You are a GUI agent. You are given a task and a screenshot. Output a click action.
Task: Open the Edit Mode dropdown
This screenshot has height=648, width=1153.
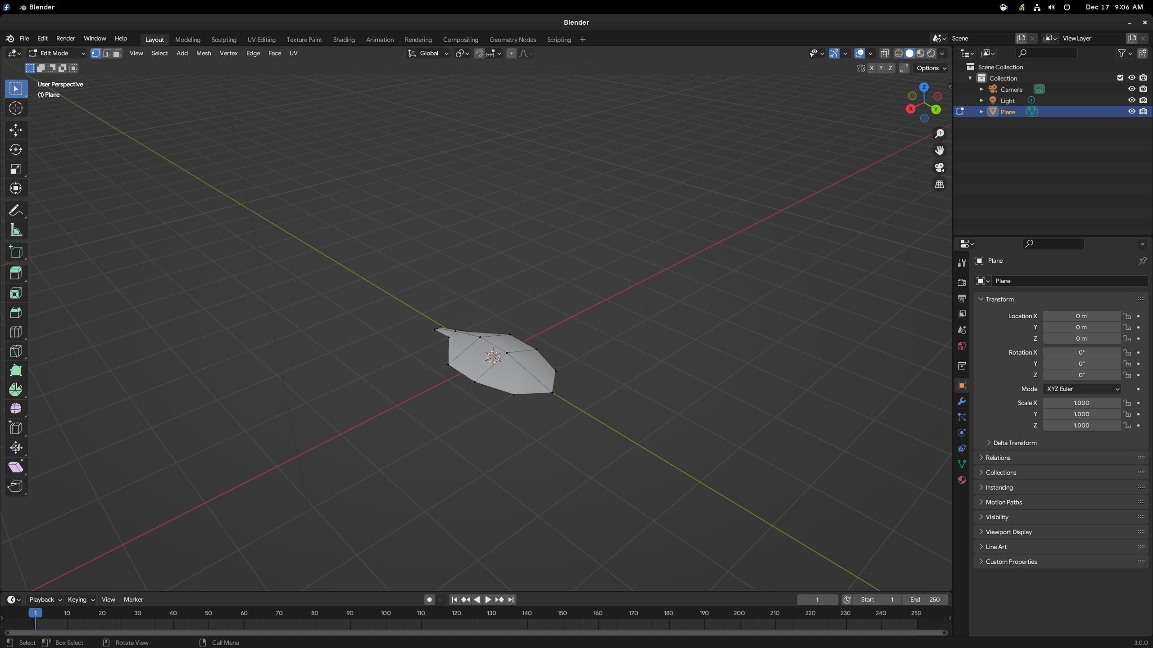tap(56, 54)
